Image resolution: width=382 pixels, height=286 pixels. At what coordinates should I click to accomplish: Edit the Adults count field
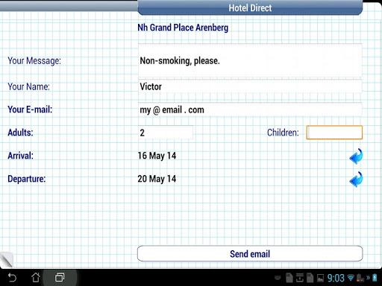[166, 133]
